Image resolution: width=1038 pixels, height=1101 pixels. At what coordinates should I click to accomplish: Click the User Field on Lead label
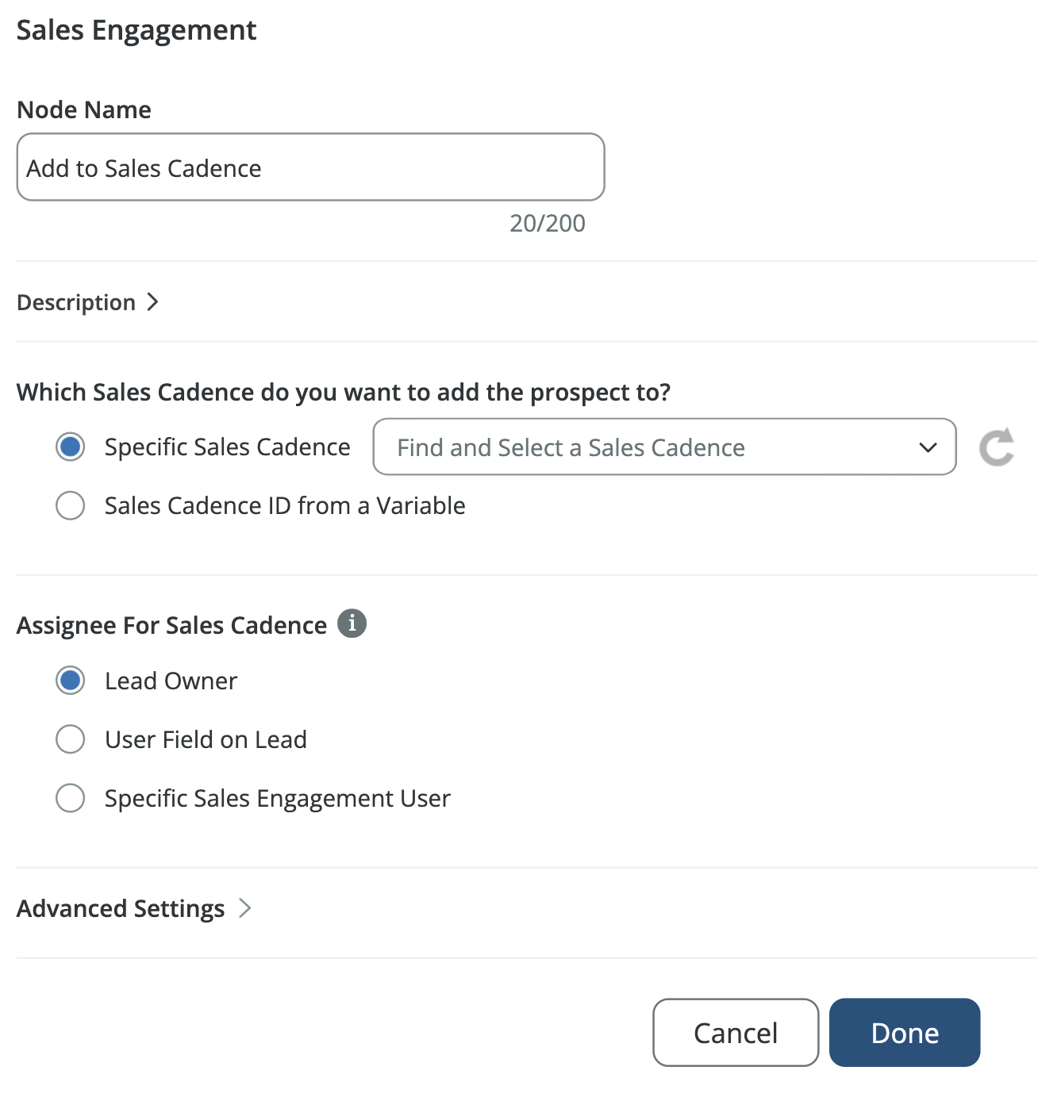pyautogui.click(x=206, y=739)
